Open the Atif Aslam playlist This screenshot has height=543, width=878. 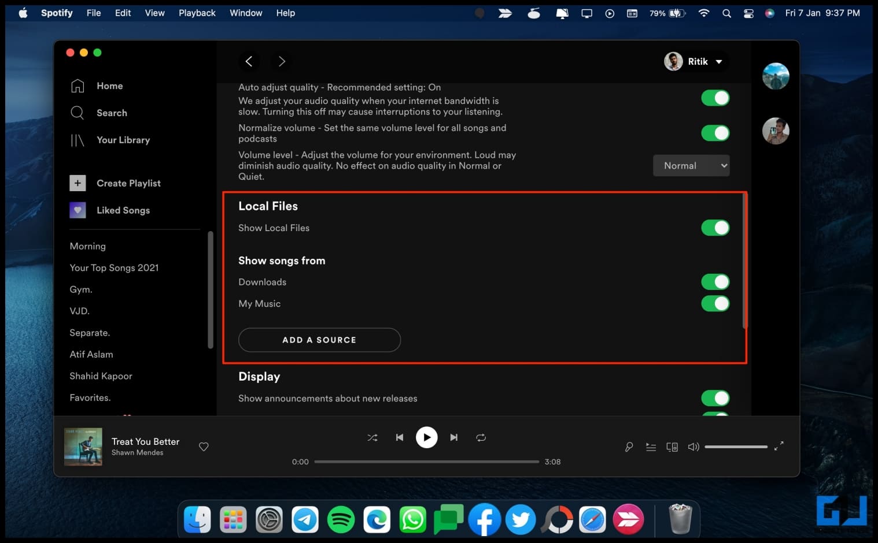91,354
